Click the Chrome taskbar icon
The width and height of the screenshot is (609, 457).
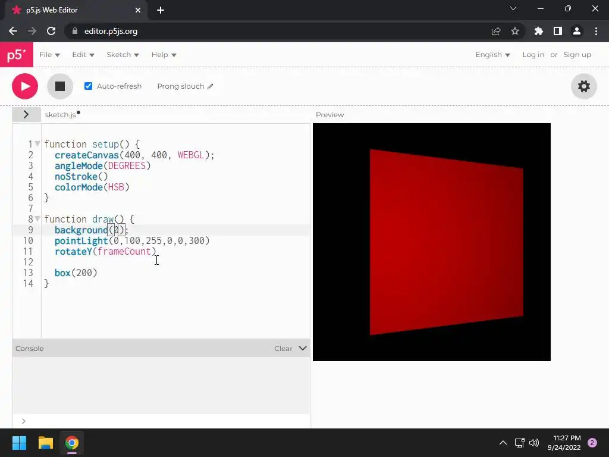(72, 443)
